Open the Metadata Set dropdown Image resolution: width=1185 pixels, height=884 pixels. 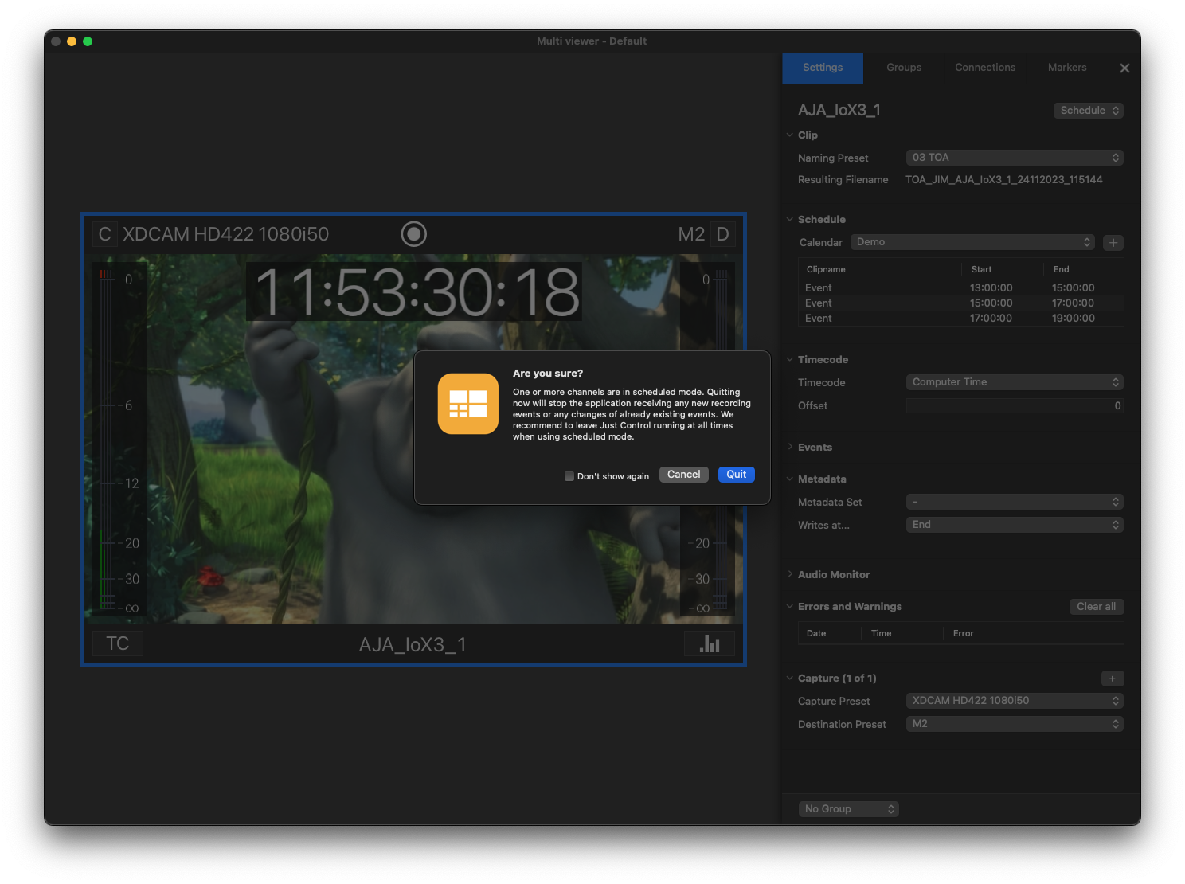[x=1015, y=502]
